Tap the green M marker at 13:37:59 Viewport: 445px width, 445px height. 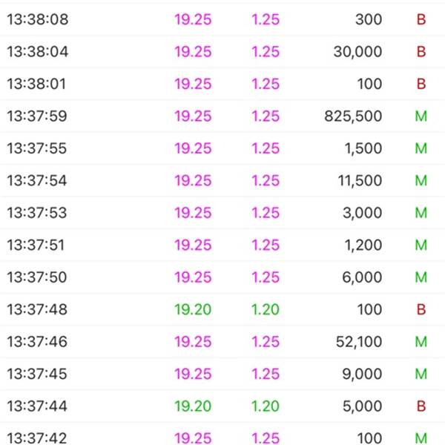[x=421, y=116]
